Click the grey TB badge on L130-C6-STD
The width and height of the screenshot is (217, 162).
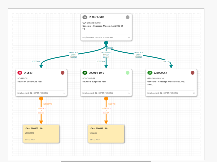click(85, 17)
